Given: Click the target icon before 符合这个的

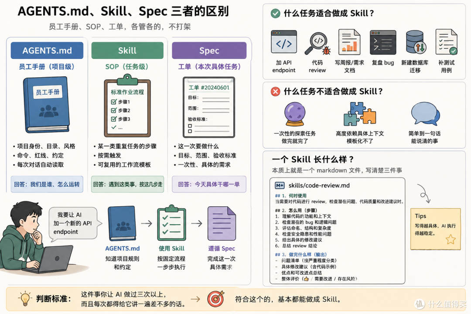Looking at the screenshot, I should tap(216, 299).
